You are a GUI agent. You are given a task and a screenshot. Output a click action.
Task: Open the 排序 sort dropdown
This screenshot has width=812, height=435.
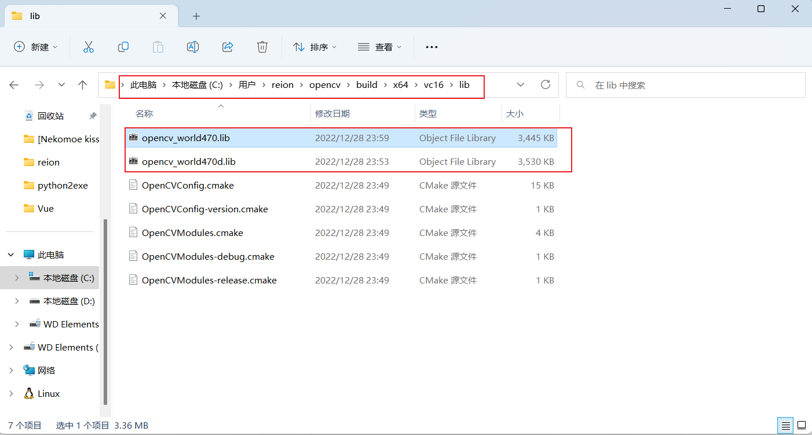[x=315, y=47]
